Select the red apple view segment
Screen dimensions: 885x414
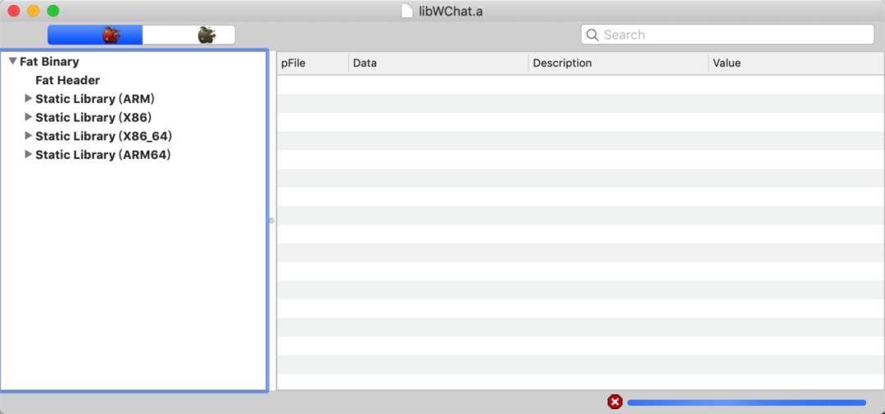pos(95,35)
